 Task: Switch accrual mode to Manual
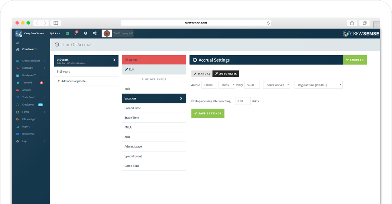pos(202,74)
